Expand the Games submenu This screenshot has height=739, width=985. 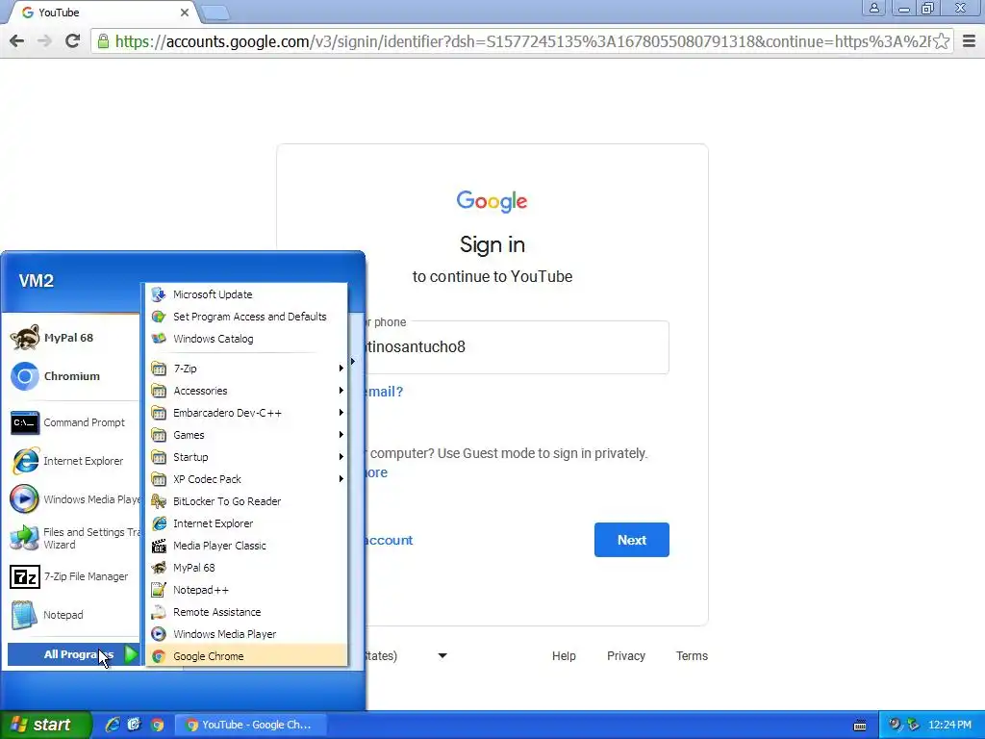pos(246,435)
